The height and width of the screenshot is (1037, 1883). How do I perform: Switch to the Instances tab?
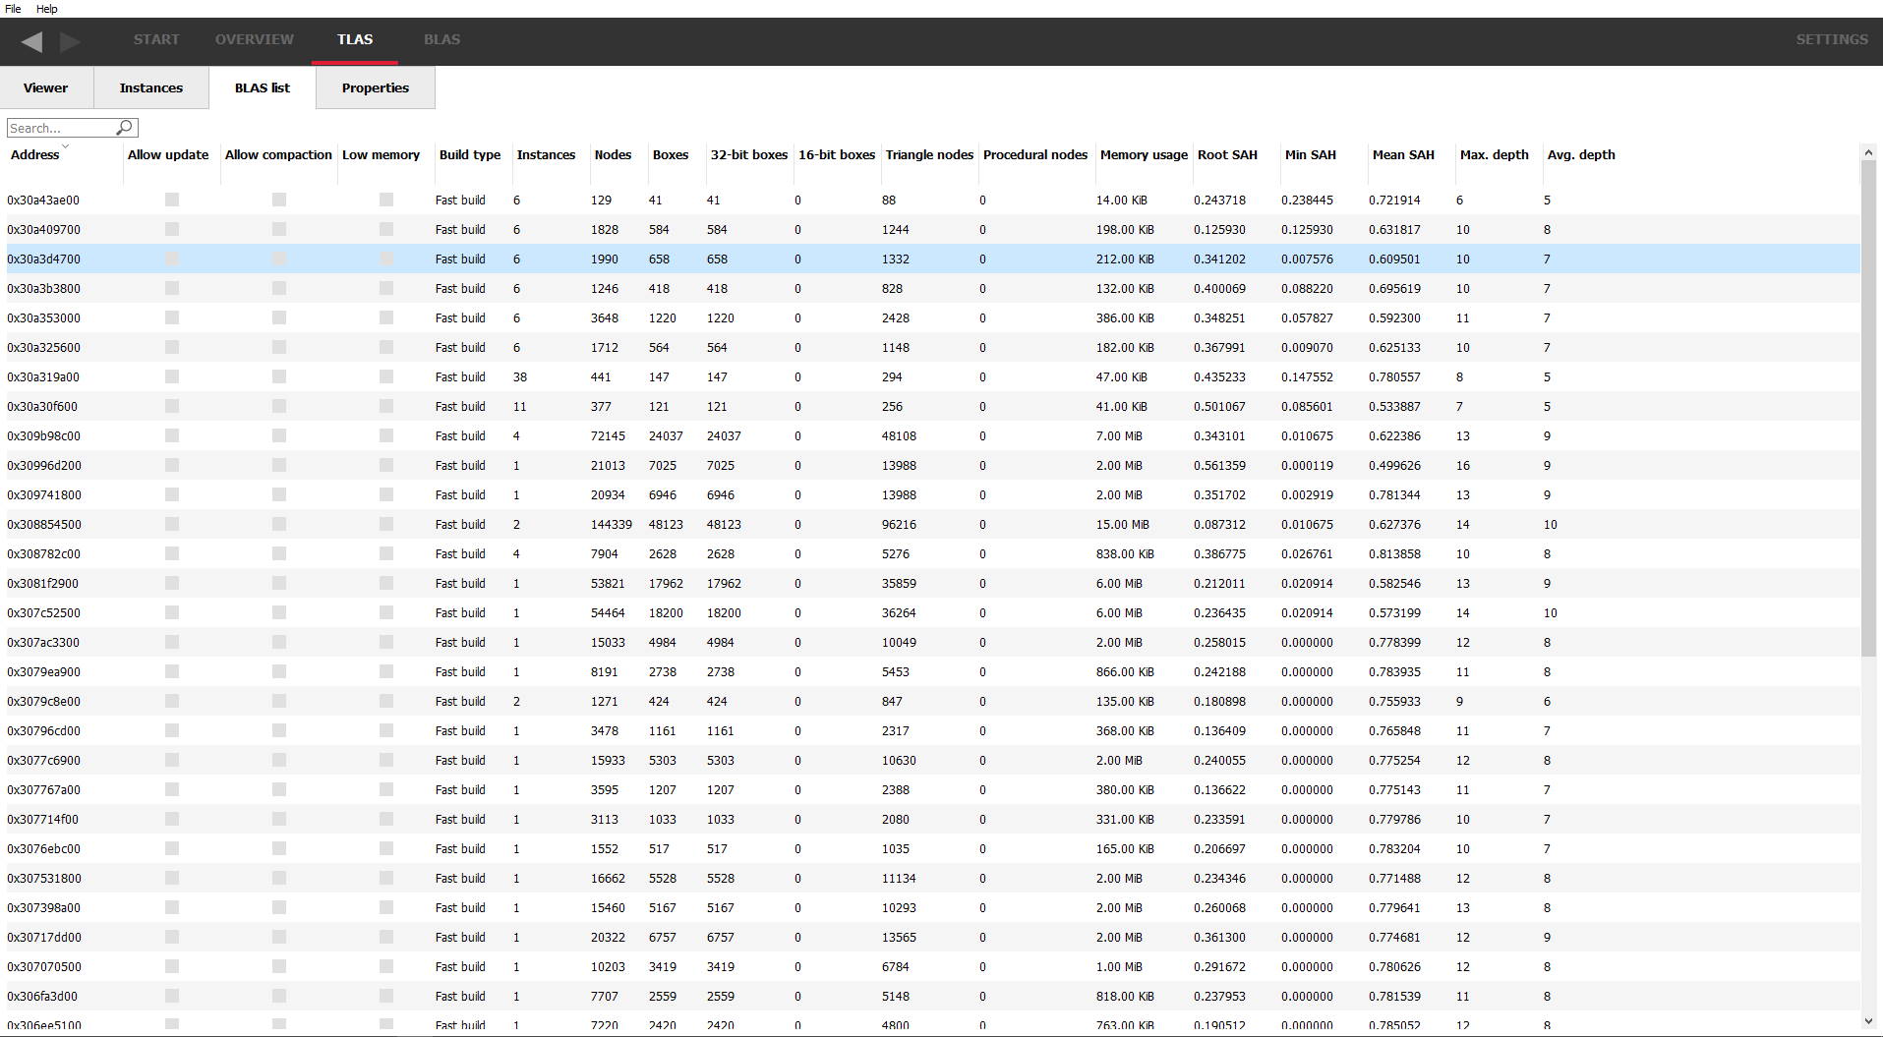pyautogui.click(x=151, y=87)
